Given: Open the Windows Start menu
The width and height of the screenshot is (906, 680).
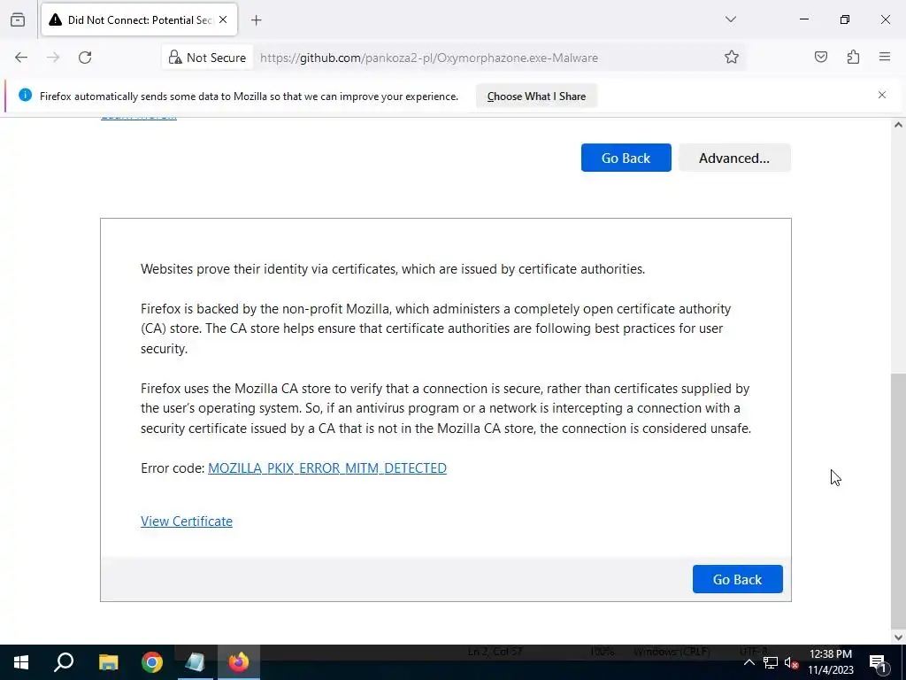Looking at the screenshot, I should pyautogui.click(x=21, y=662).
